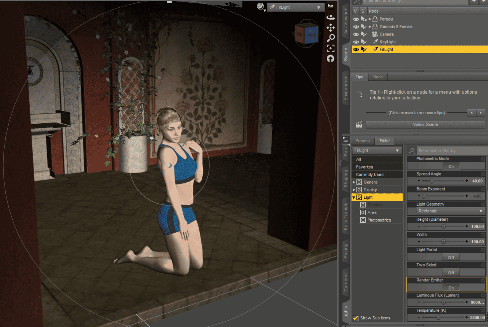This screenshot has height=327, width=488.
Task: Play the Video: Scene tutorial
Action: 425,124
